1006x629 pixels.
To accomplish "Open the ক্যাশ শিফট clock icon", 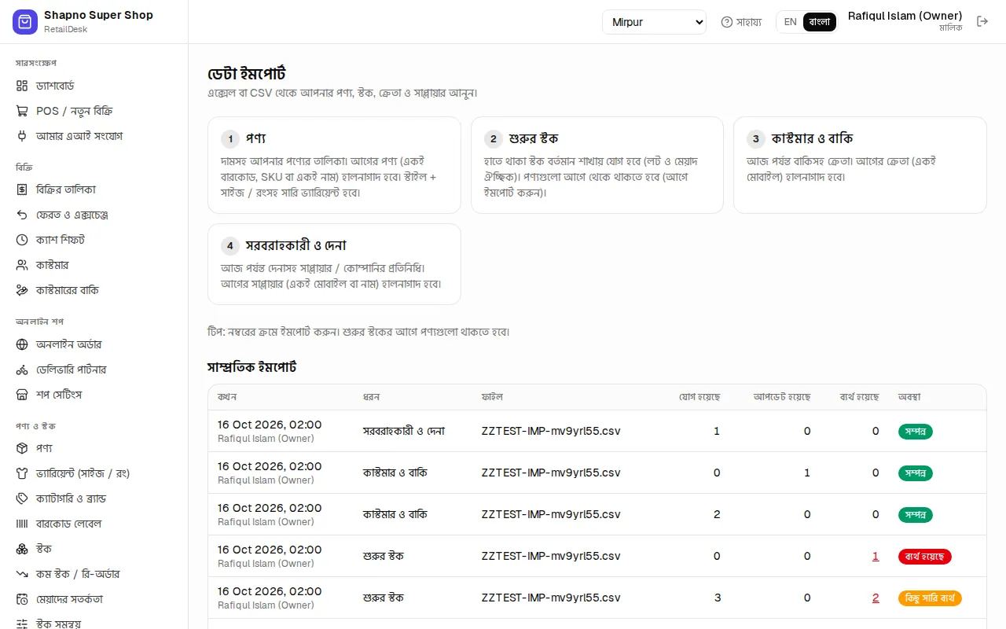I will [22, 240].
